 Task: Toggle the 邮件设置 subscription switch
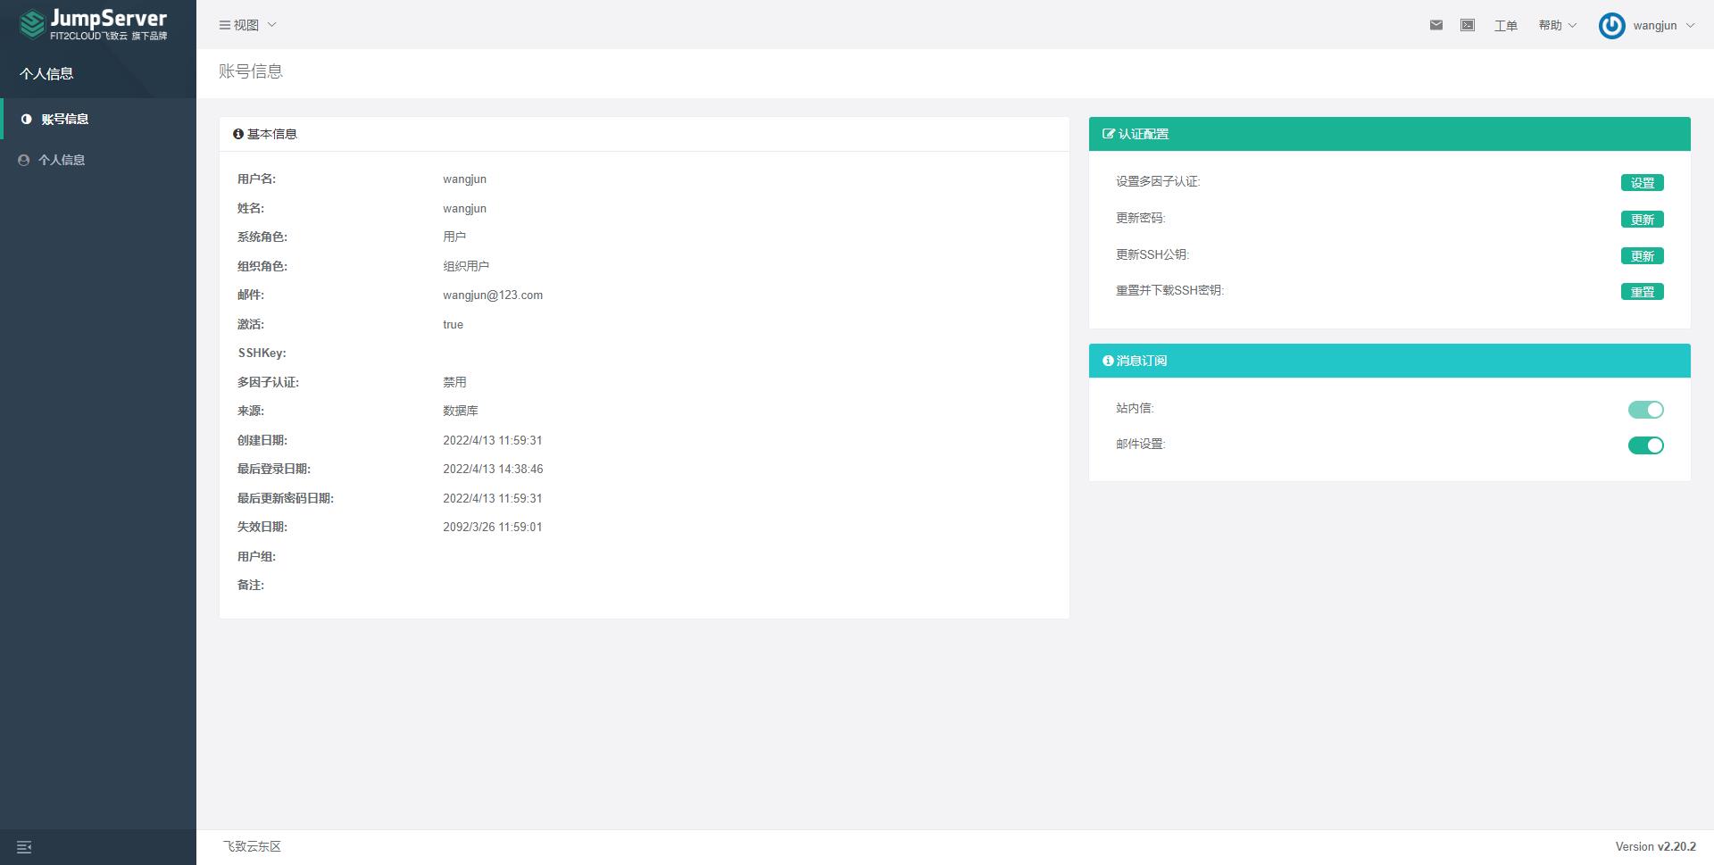pyautogui.click(x=1645, y=445)
